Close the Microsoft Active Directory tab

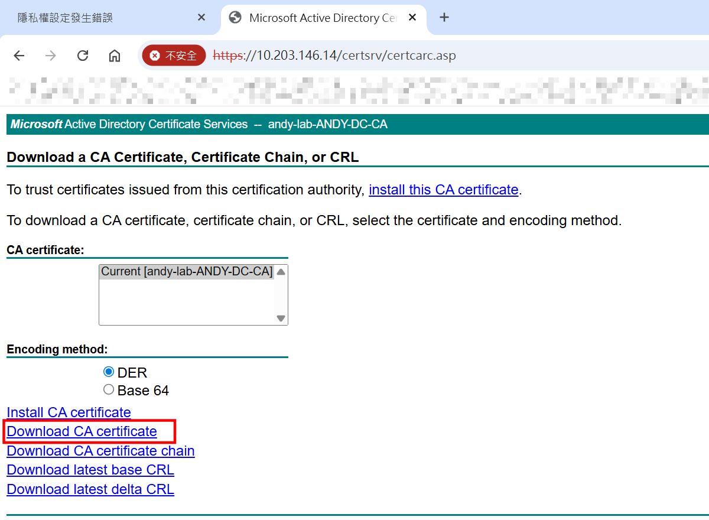(x=412, y=18)
